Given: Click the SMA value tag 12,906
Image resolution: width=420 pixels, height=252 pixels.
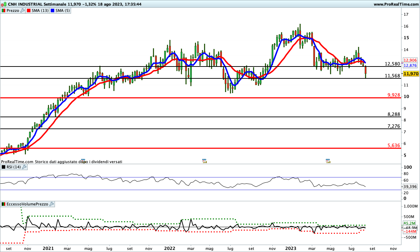Looking at the screenshot, I should (x=410, y=60).
